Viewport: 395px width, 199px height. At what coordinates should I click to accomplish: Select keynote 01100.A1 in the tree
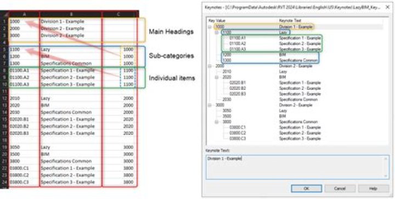tap(238, 38)
